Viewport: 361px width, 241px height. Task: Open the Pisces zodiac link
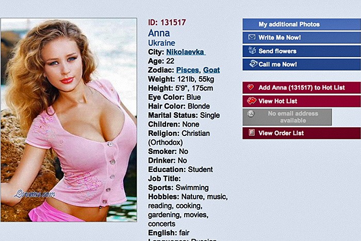187,70
